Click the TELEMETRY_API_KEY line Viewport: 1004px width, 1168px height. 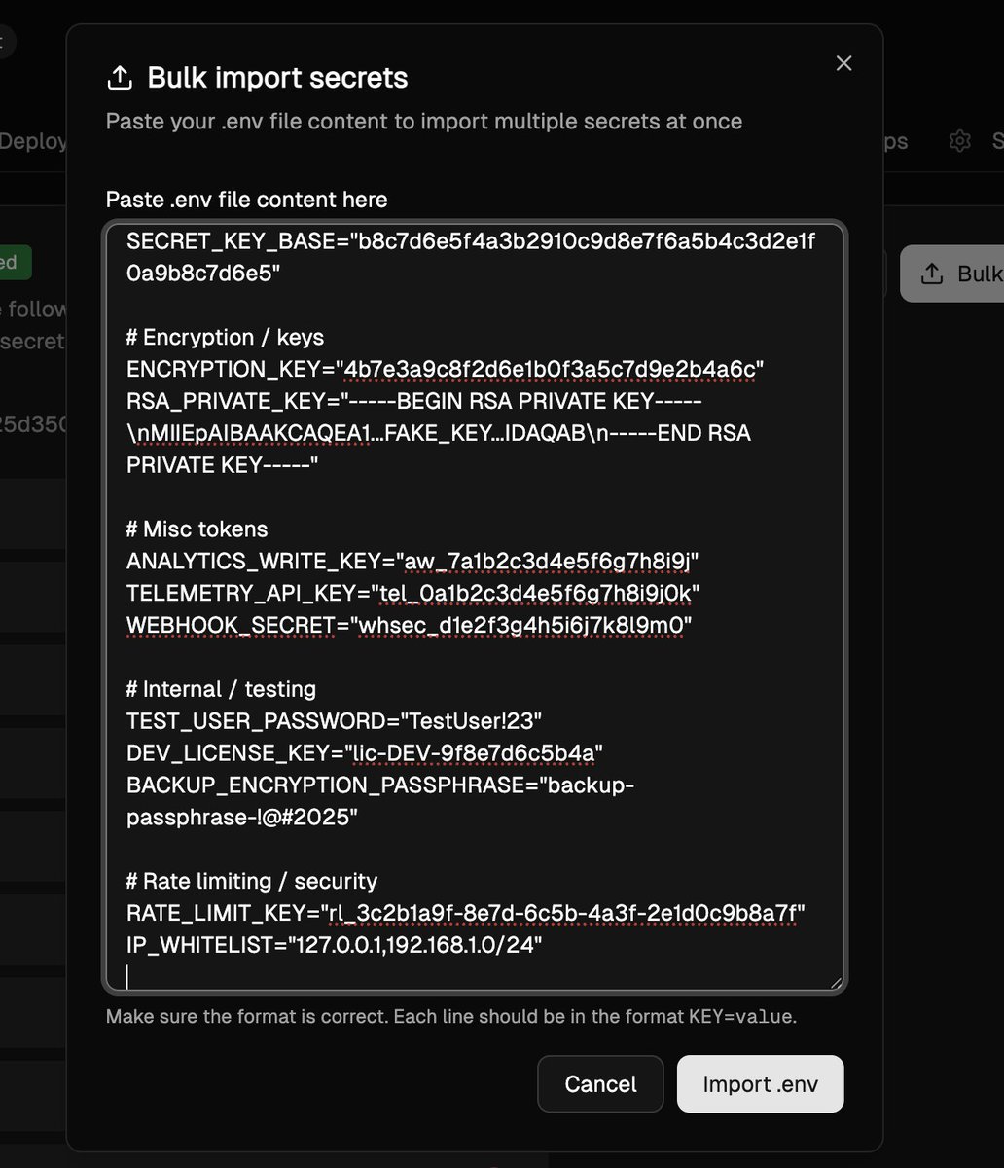[x=413, y=593]
